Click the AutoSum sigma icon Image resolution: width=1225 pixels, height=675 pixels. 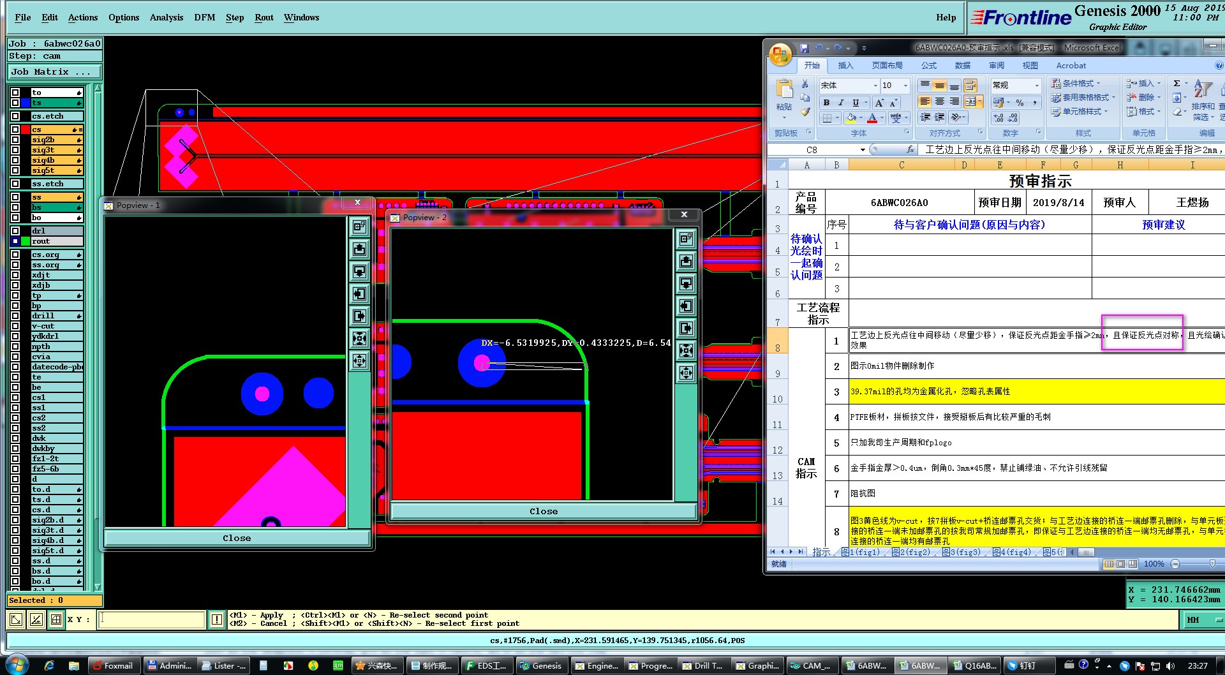tap(1177, 84)
